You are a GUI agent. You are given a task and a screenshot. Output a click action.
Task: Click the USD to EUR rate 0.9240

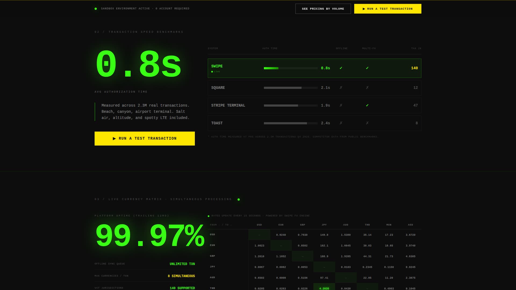tap(281, 235)
